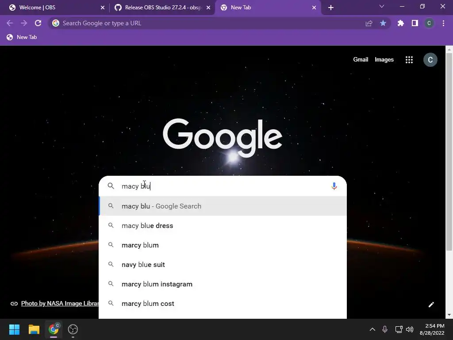Viewport: 453px width, 340px height.
Task: Choose the "macy blue dress" suggestion
Action: [223, 225]
